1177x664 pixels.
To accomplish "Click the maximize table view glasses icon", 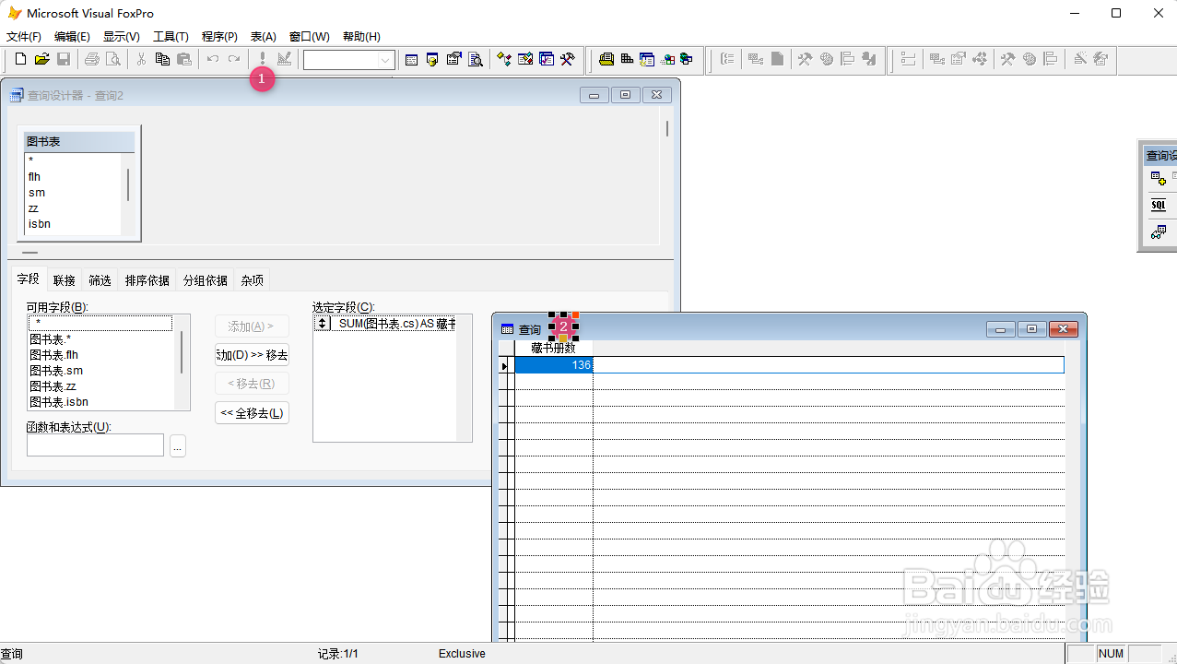I will coord(1159,231).
